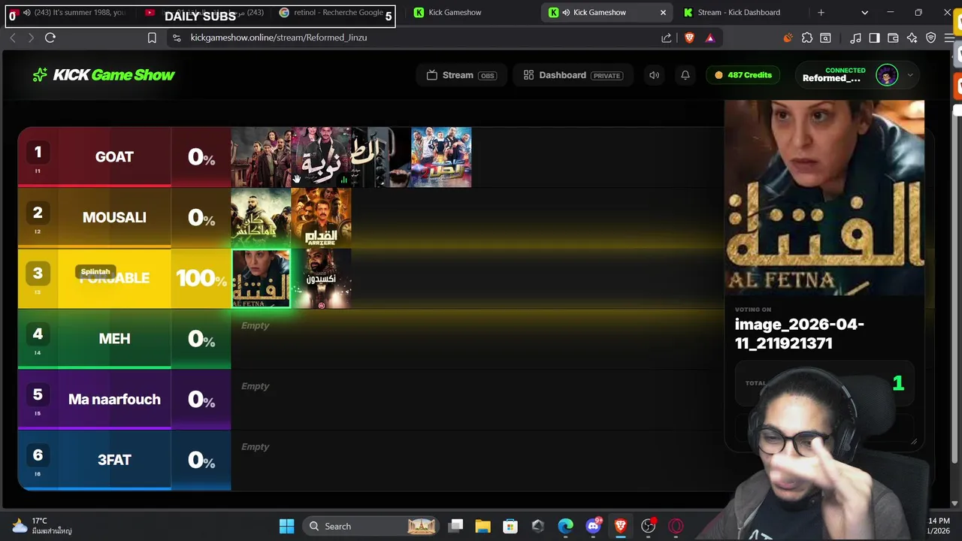Open Brave Leo AI sparkle icon

pyautogui.click(x=912, y=38)
